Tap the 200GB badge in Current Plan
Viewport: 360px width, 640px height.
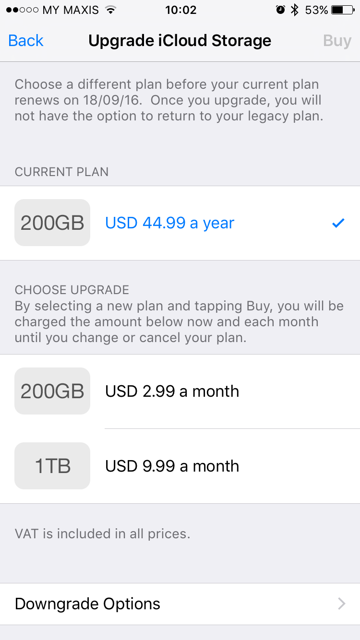coord(52,223)
